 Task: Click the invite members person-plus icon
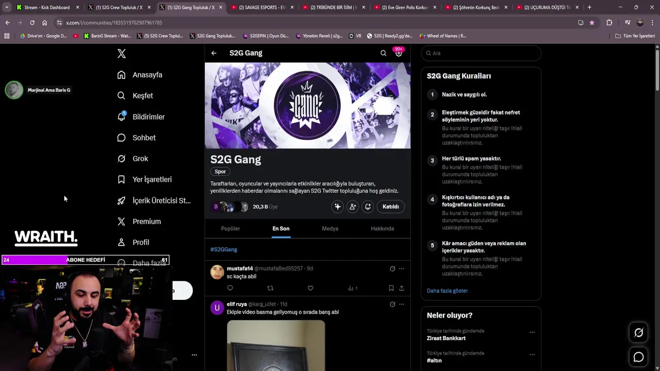[353, 207]
